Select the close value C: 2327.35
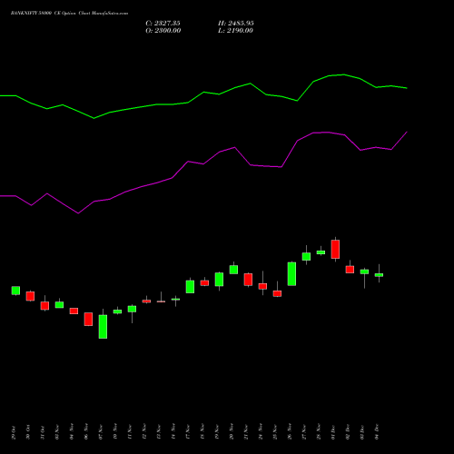The height and width of the screenshot is (454, 454). 163,24
